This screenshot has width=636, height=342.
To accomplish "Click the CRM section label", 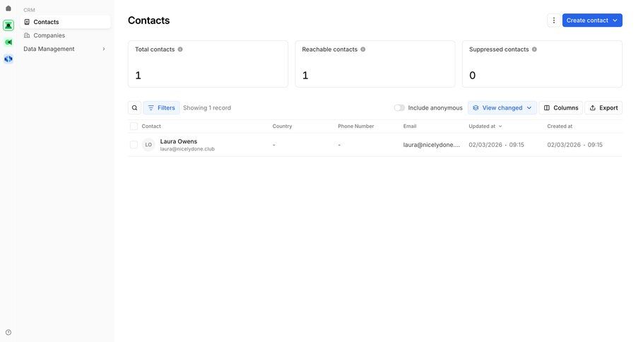I will (29, 10).
